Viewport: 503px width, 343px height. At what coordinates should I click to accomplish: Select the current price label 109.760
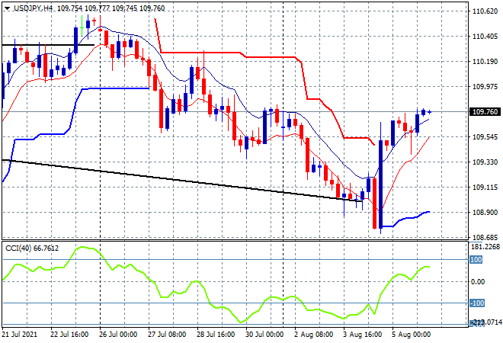pos(485,111)
